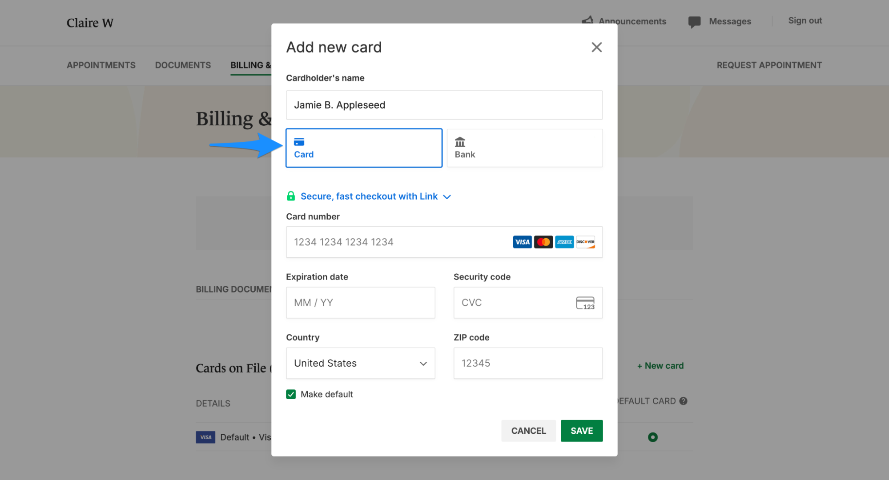Click the Announcements megaphone icon

coord(587,20)
